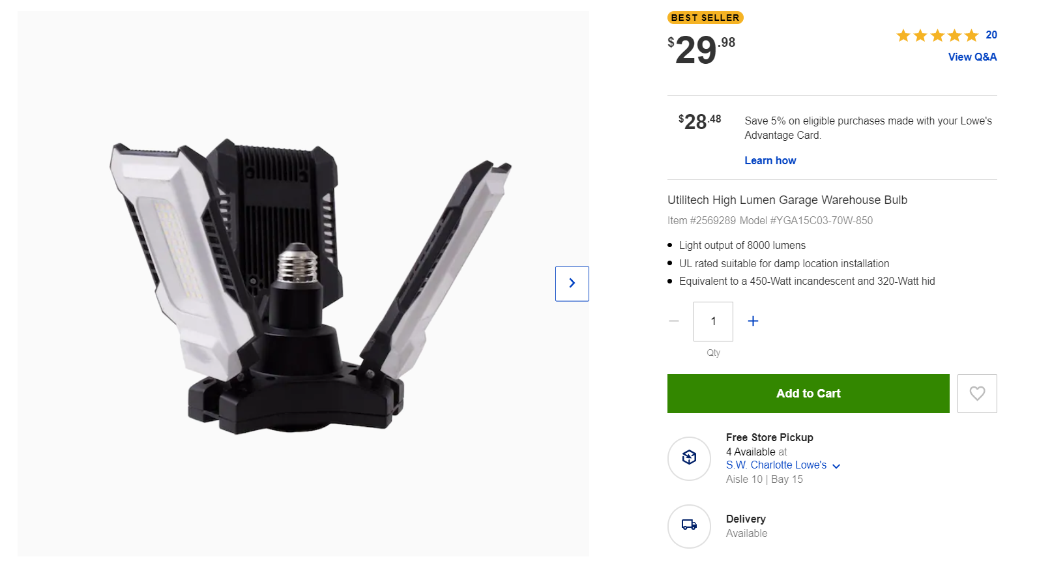Image resolution: width=1052 pixels, height=563 pixels.
Task: Open the 20 reviews count
Action: point(991,35)
